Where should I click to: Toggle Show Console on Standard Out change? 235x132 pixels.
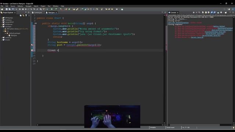pos(211,12)
